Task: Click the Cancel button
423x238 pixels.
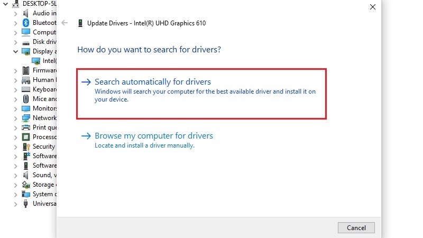Action: (356, 228)
